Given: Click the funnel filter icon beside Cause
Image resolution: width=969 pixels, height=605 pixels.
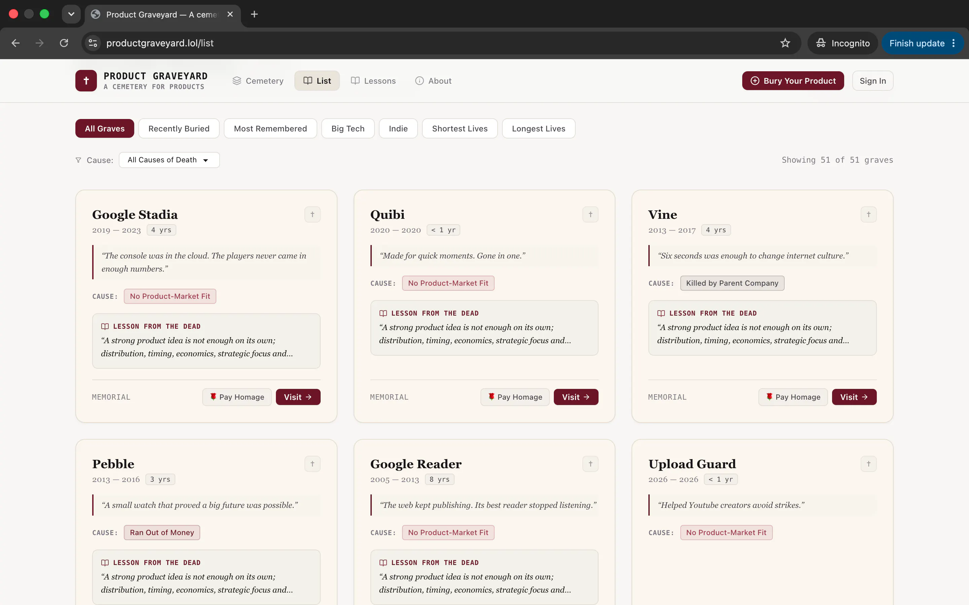Looking at the screenshot, I should point(78,160).
